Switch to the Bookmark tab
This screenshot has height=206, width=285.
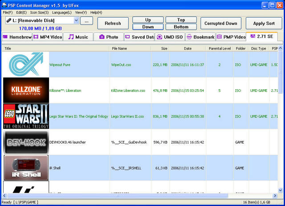click(x=200, y=37)
